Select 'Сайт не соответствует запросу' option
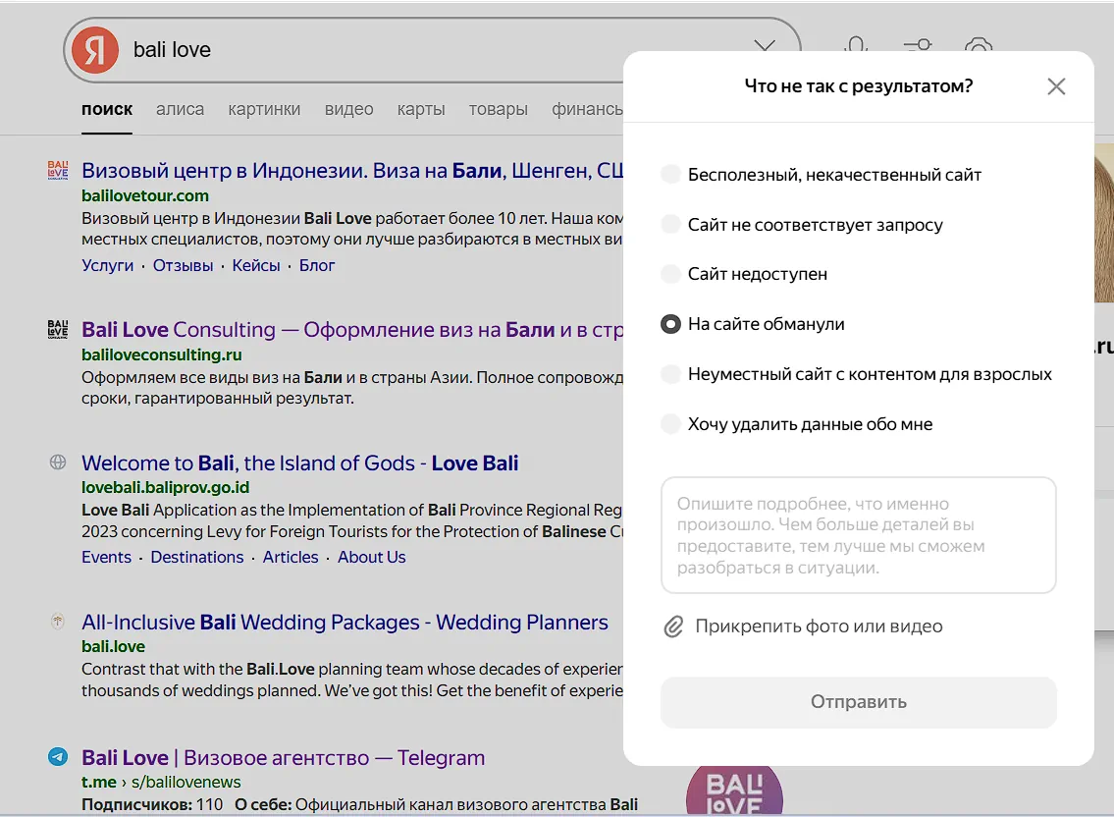1114x817 pixels. coord(802,225)
